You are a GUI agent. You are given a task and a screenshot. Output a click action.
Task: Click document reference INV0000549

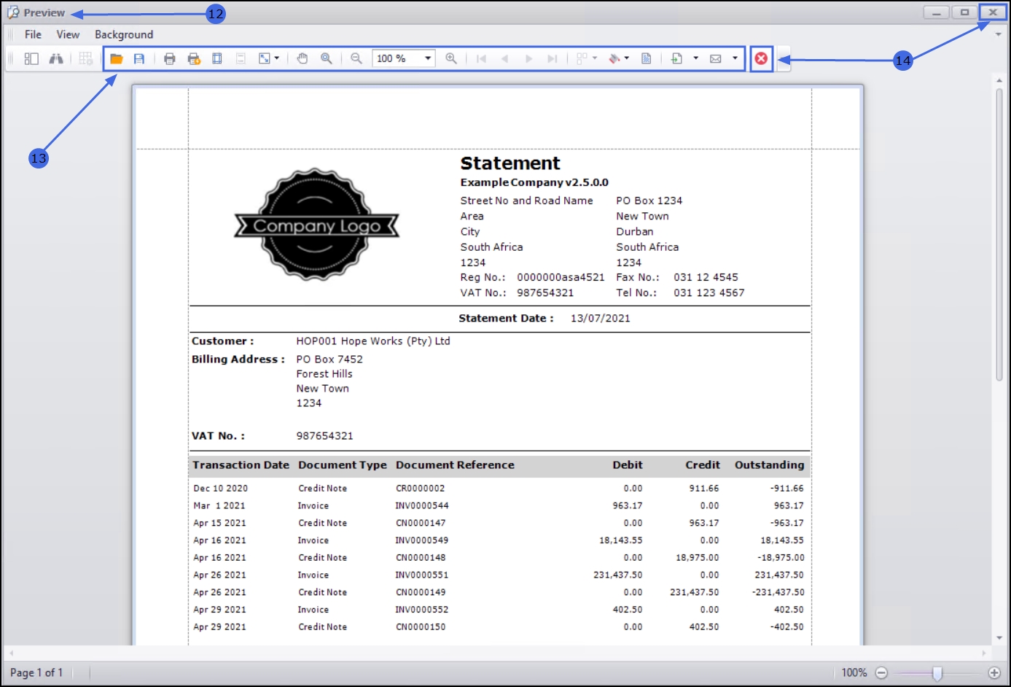tap(422, 540)
